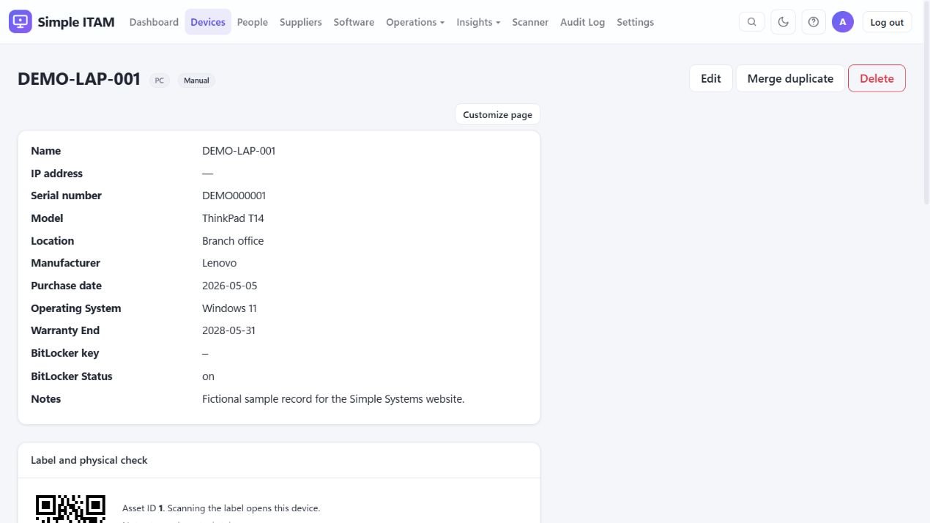930x523 pixels.
Task: Navigate to the People page
Action: 253,22
